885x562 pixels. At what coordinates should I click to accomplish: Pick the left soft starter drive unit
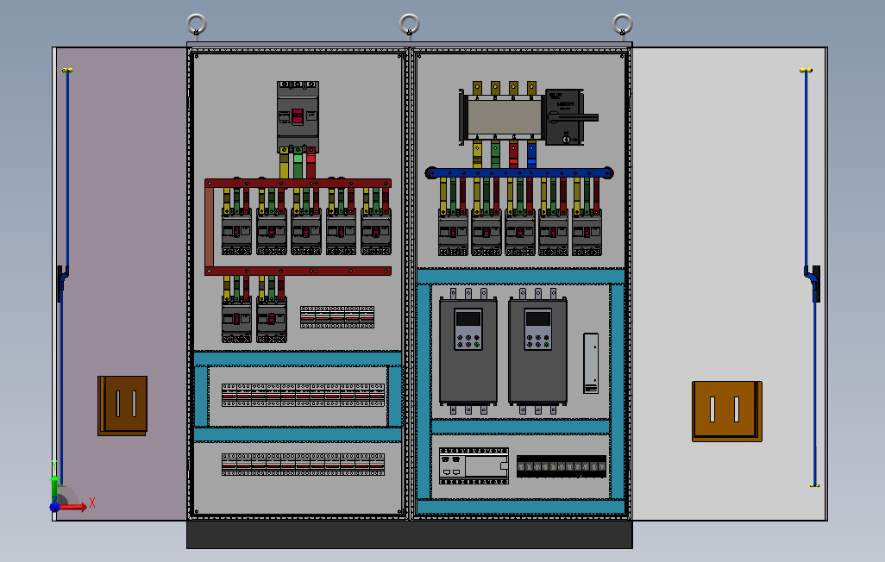coord(468,351)
